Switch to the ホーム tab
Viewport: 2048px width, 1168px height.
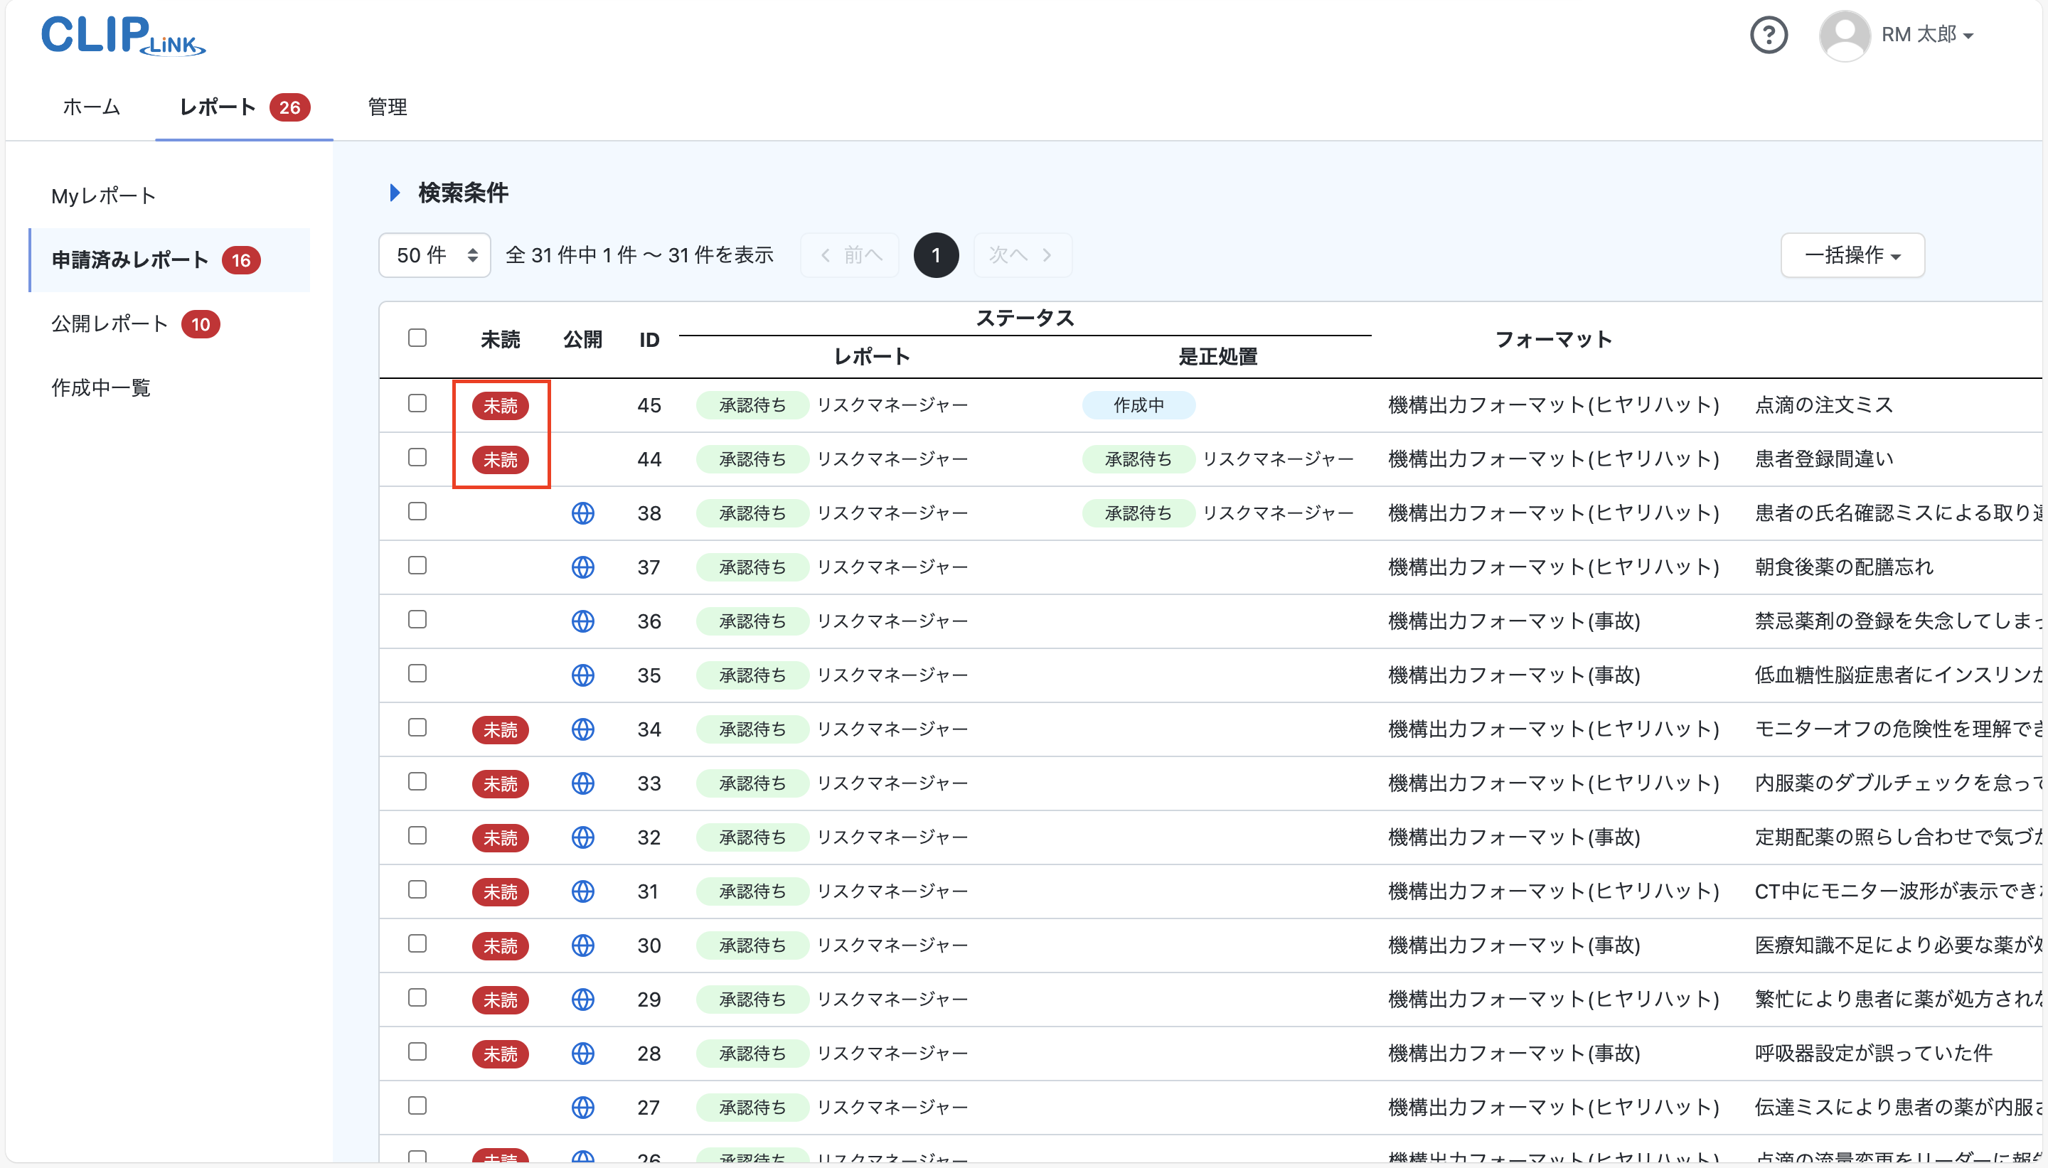(x=90, y=107)
